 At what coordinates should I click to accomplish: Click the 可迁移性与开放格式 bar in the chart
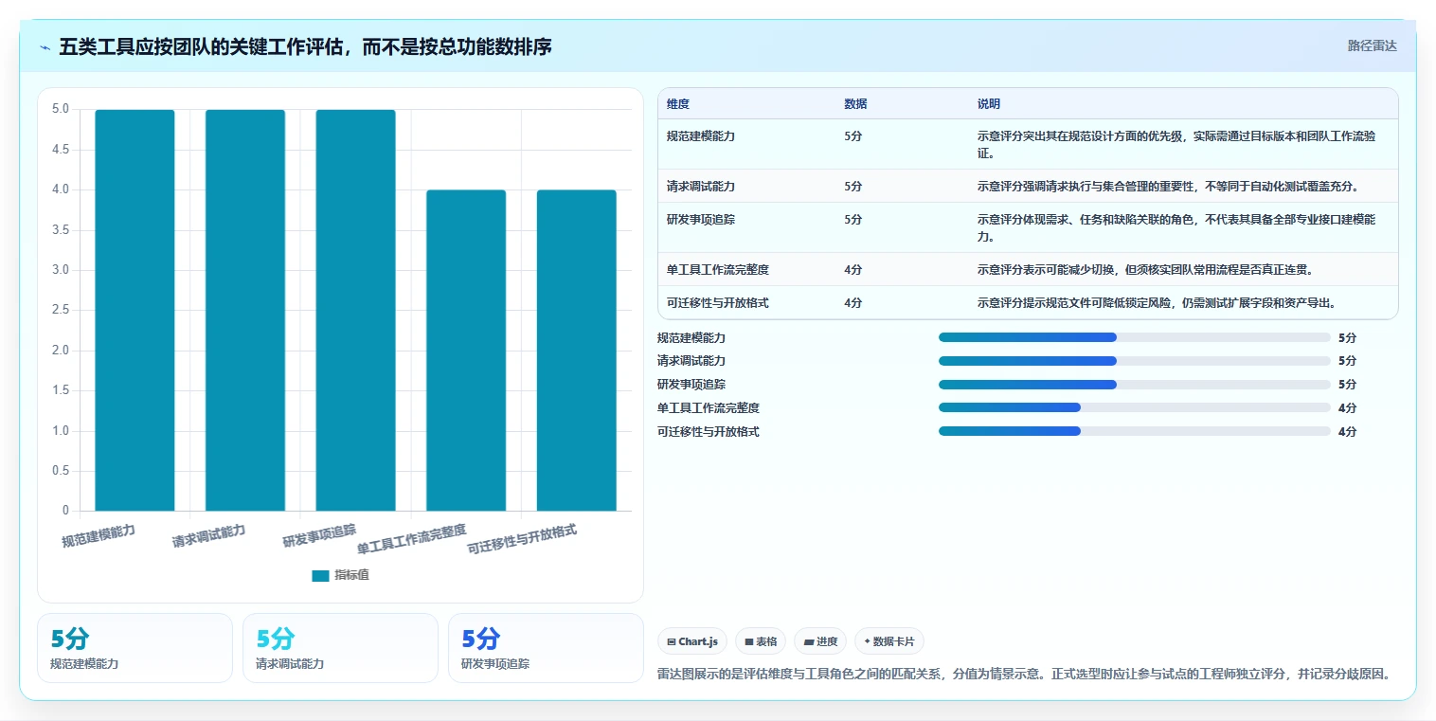[x=577, y=351]
